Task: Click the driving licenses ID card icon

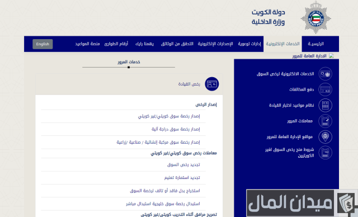Action: pyautogui.click(x=212, y=84)
